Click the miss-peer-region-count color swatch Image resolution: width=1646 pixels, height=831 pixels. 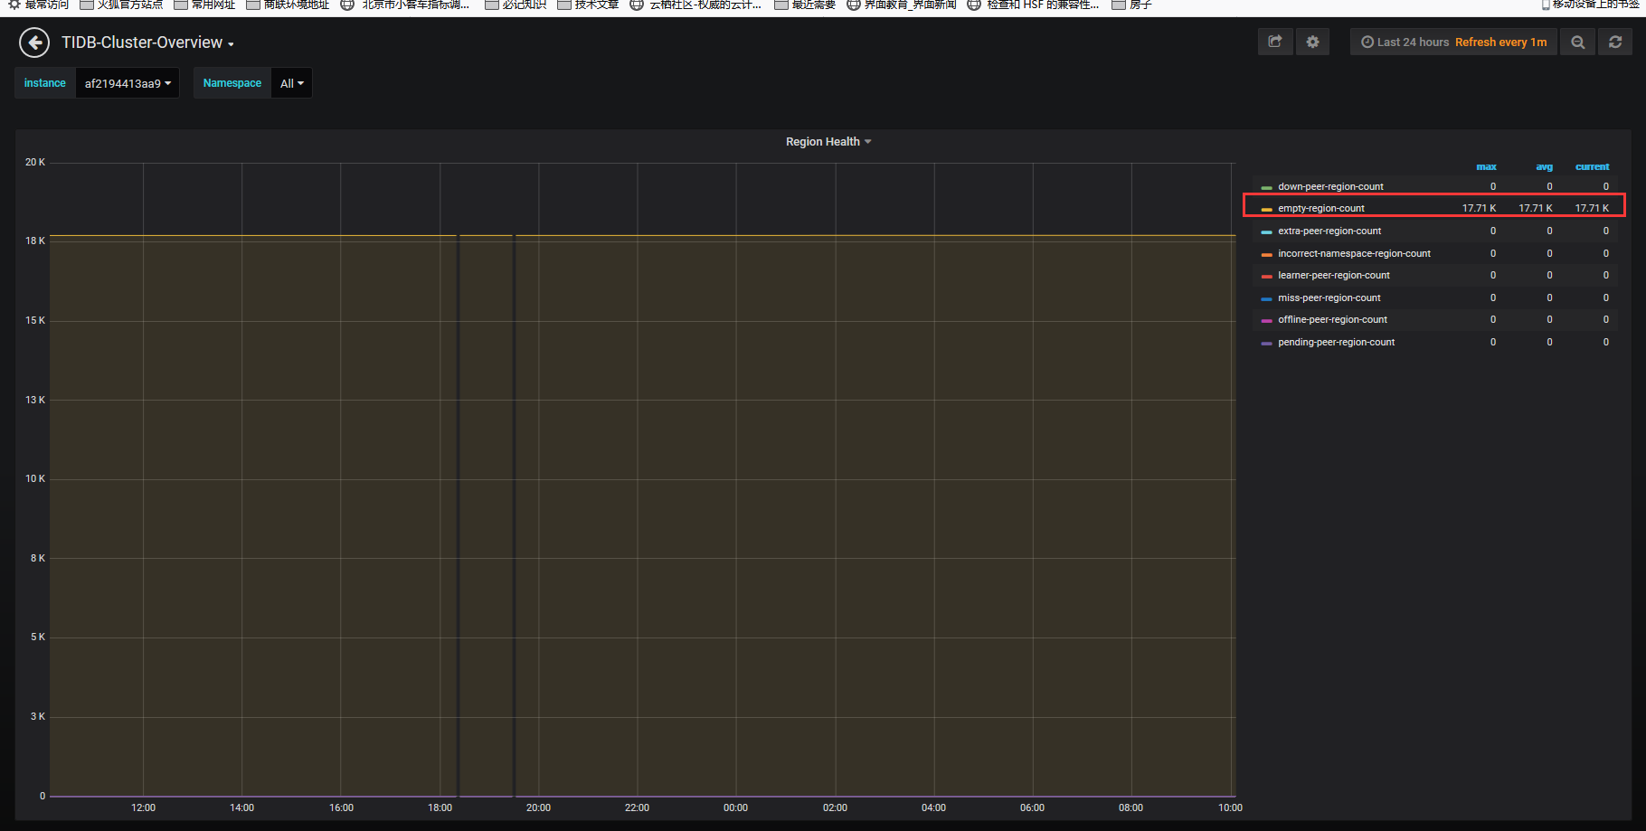click(x=1266, y=298)
